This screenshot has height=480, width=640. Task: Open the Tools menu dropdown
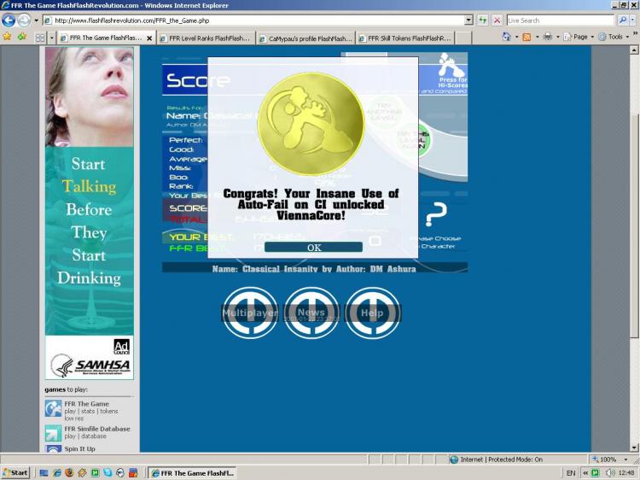[x=614, y=38]
